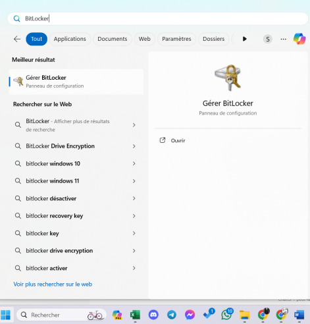This screenshot has height=324, width=310.
Task: Click the search magnifier in the top search box
Action: [17, 18]
